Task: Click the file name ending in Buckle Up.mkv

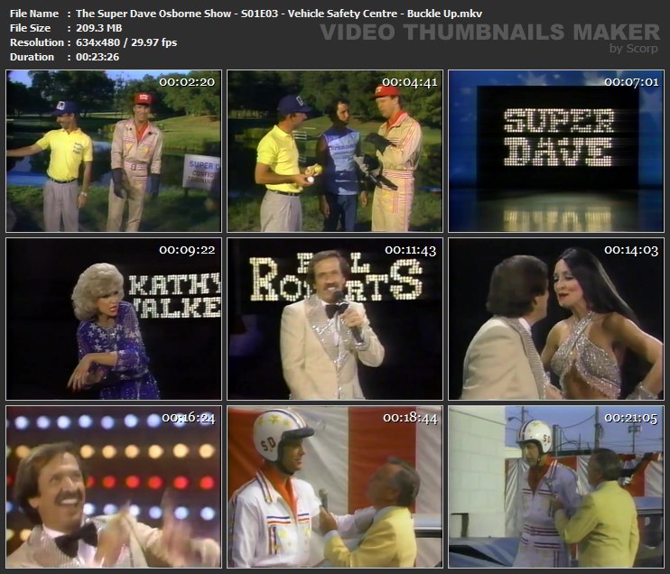Action: [279, 14]
